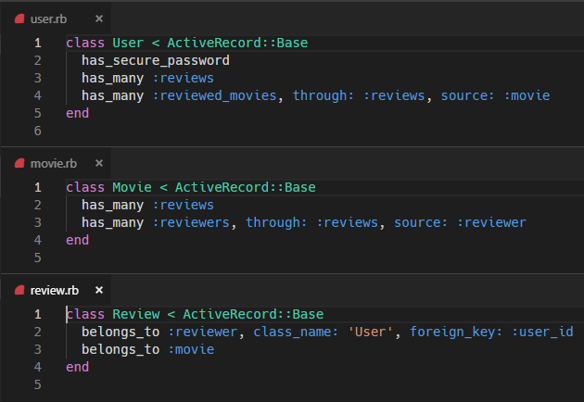The height and width of the screenshot is (402, 584).
Task: Click the 'User' string in review.rb
Action: [370, 332]
